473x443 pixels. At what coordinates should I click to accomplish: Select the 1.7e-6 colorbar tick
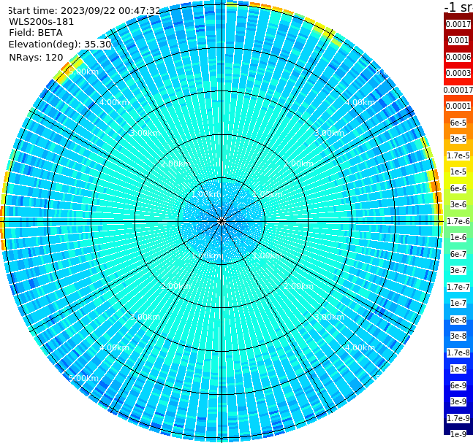[458, 221]
